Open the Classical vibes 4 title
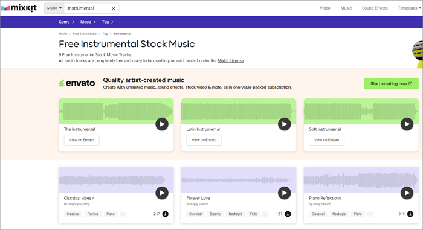 click(79, 198)
